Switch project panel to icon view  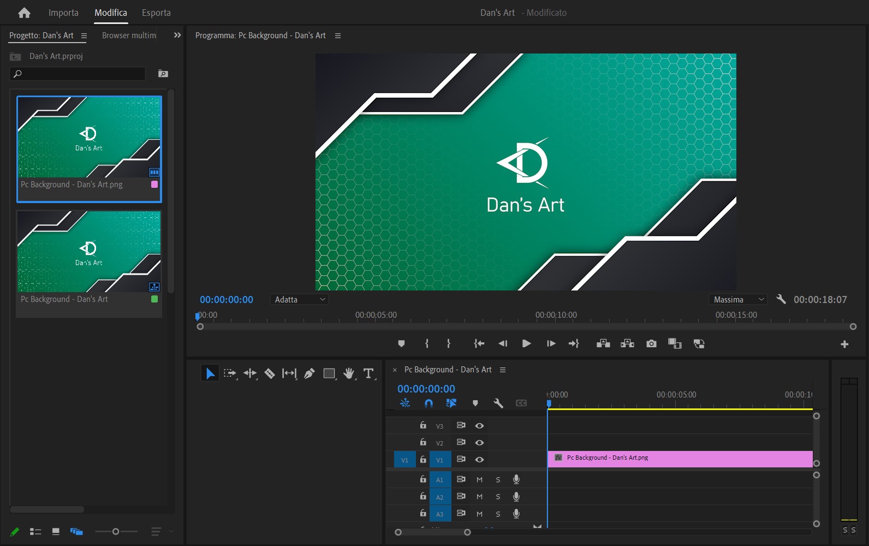[x=56, y=531]
